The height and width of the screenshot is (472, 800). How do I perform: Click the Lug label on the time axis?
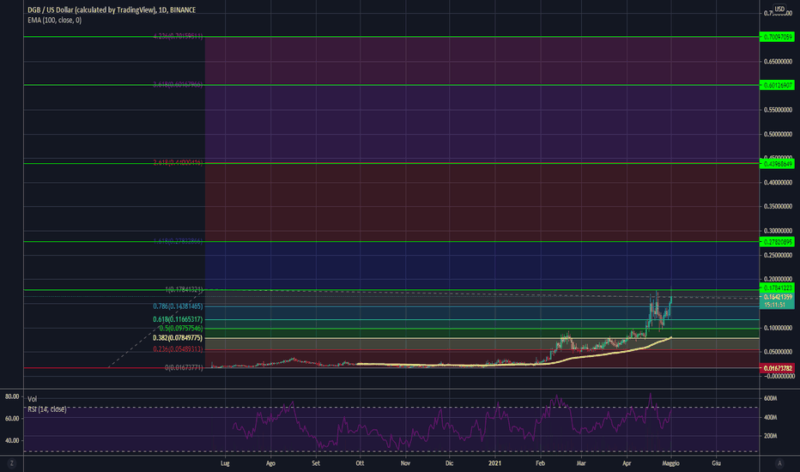click(x=225, y=463)
